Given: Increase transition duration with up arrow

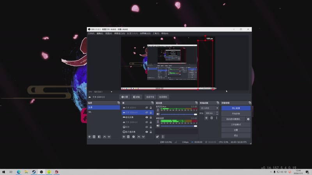Looking at the screenshot, I should pos(217,112).
